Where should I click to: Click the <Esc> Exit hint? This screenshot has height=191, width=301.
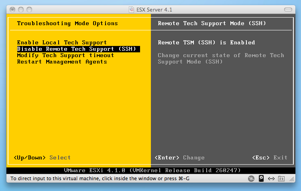coord(270,158)
